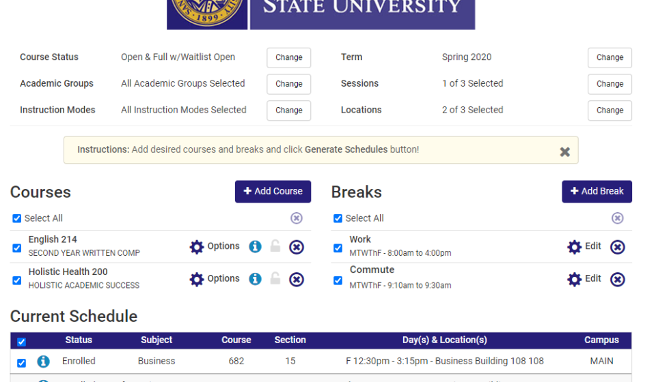Click the Section column header

[x=290, y=340]
